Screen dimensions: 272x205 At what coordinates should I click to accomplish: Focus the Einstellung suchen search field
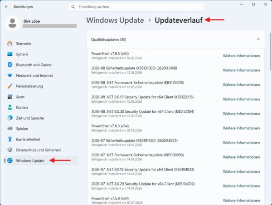(x=136, y=7)
